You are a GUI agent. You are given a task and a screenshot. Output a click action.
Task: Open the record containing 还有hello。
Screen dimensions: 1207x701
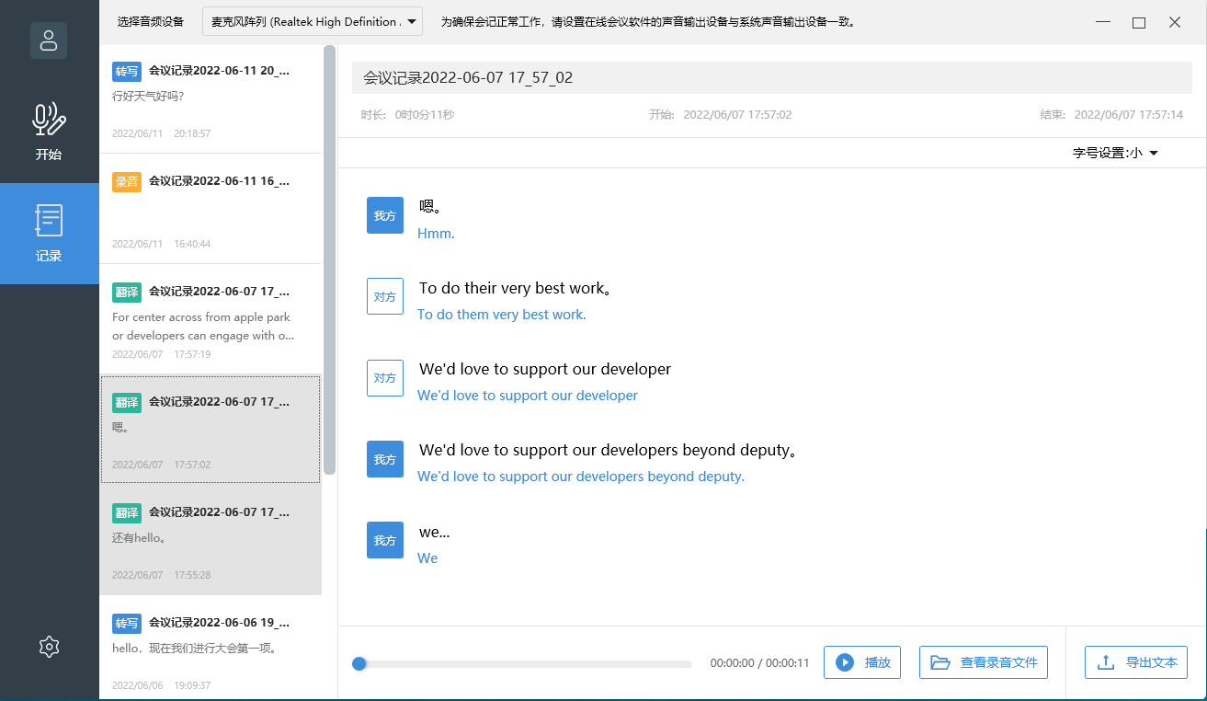coord(211,540)
